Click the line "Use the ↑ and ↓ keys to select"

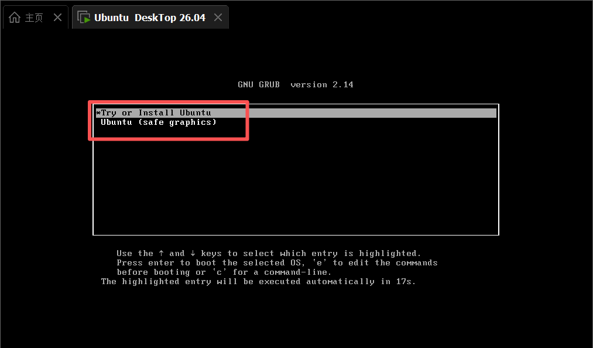(x=269, y=253)
